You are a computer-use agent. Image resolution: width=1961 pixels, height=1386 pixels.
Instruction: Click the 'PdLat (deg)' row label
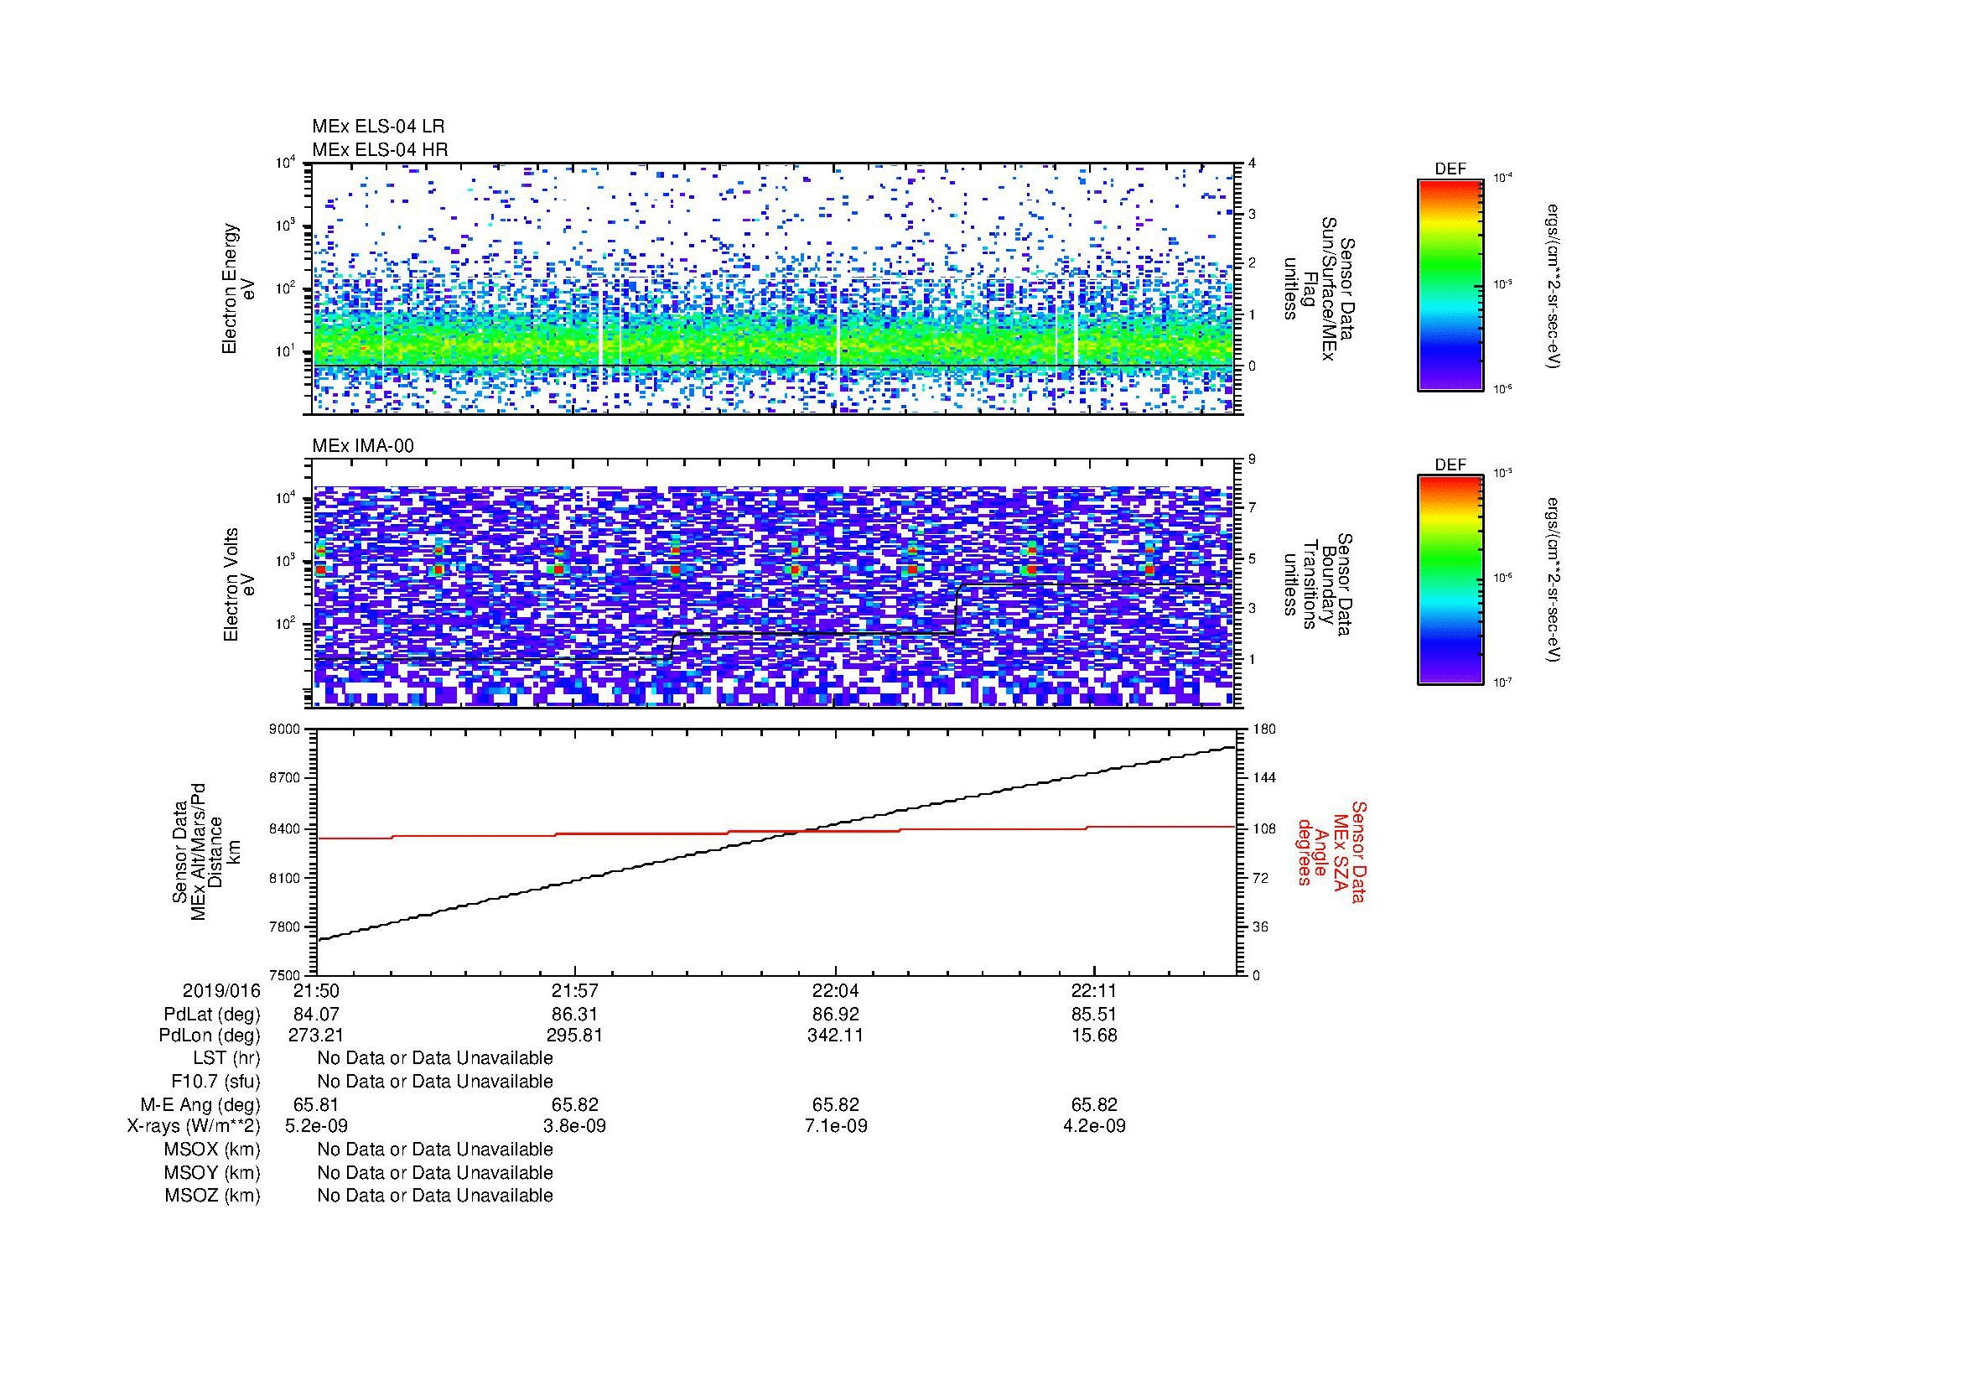click(212, 1015)
